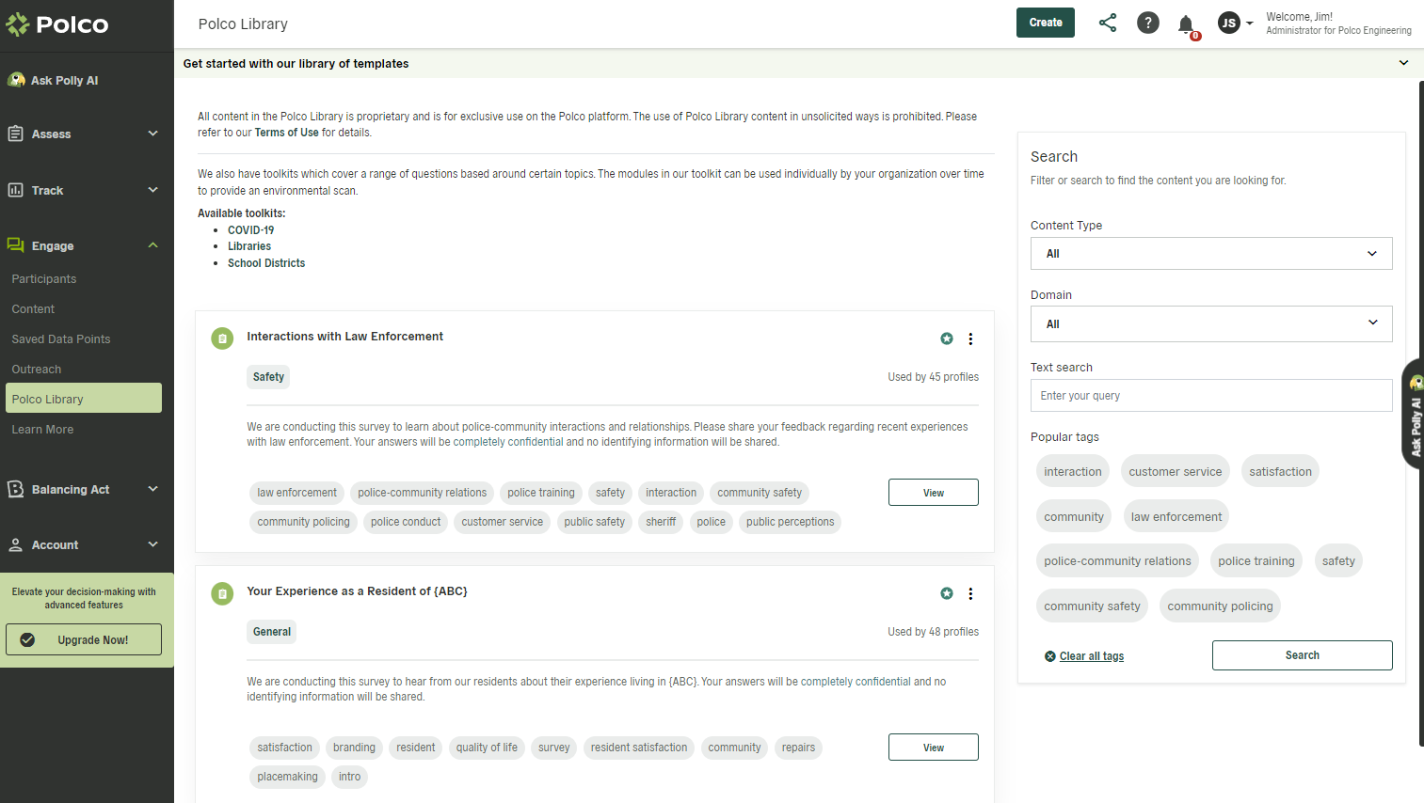This screenshot has height=803, width=1424.
Task: Click the police conduct tag
Action: [x=406, y=522]
